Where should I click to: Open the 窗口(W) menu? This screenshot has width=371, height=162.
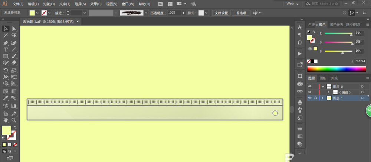click(128, 4)
